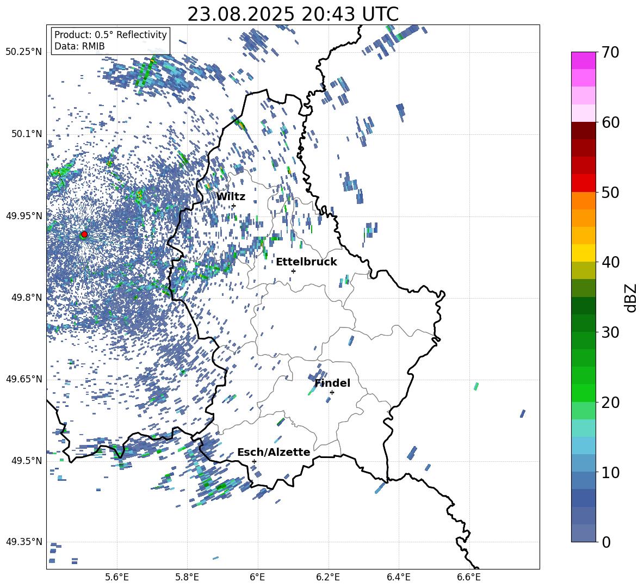Click the timestamp title 23.08.2025 20:43 UTC

pyautogui.click(x=293, y=14)
